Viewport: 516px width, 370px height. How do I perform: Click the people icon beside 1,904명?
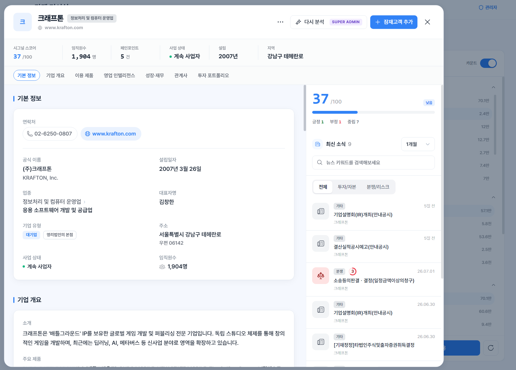tap(162, 267)
